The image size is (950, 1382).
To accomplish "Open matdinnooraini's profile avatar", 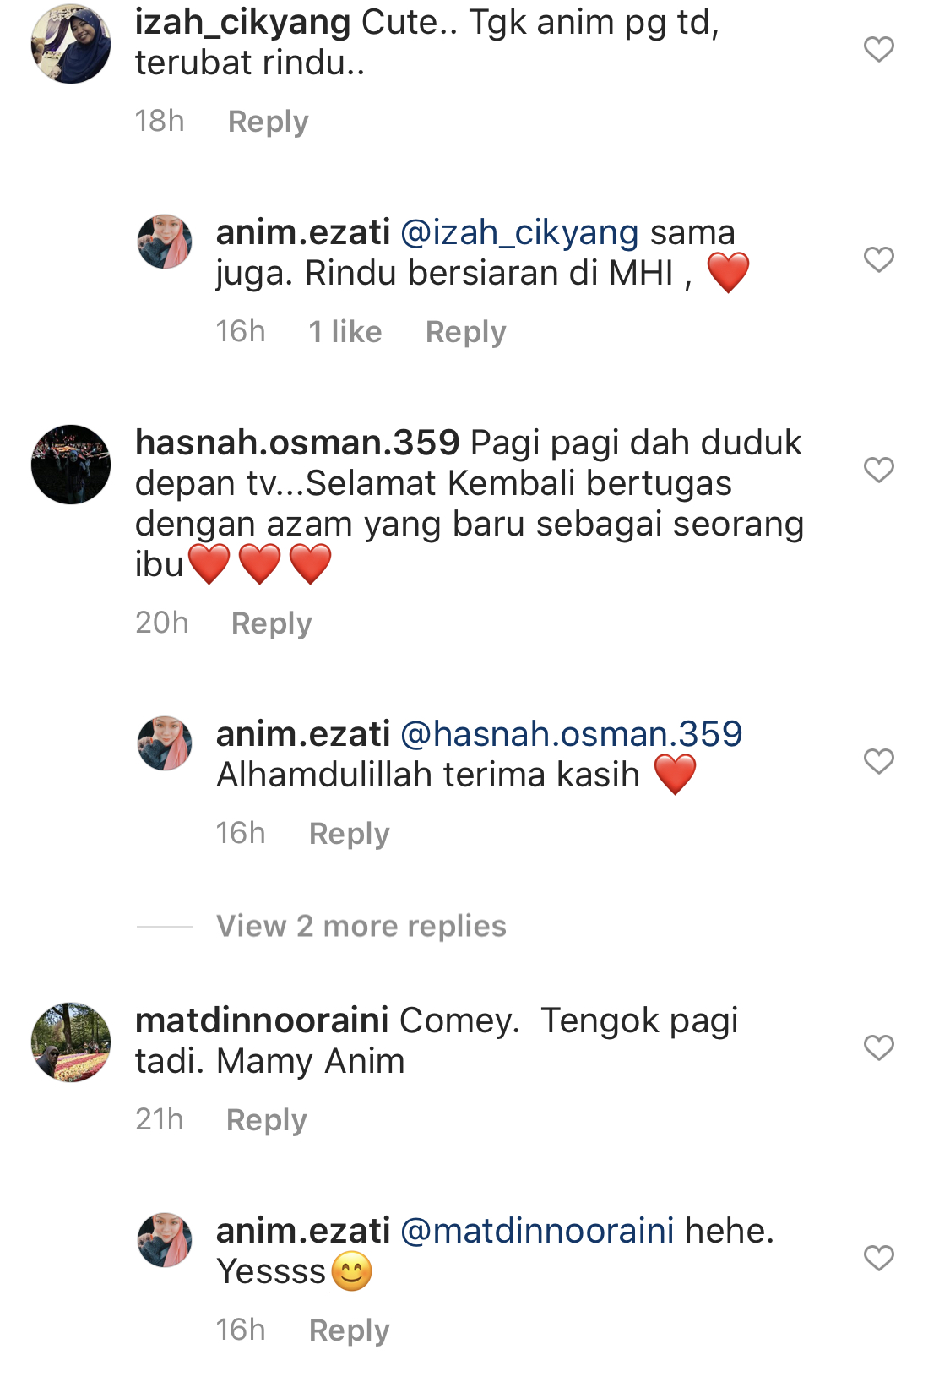I will (x=71, y=1042).
